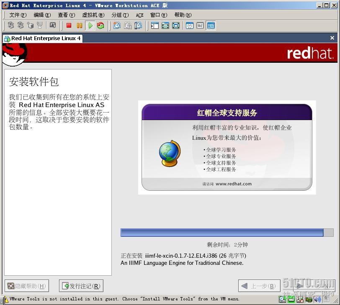The width and height of the screenshot is (340, 305).
Task: Click the www.redhat.com link in the ad
Action: (x=234, y=184)
